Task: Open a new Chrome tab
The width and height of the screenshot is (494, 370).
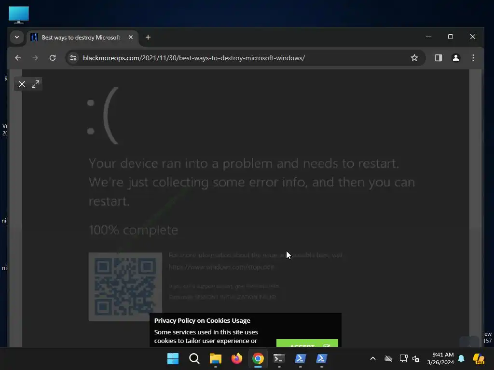Action: 148,37
